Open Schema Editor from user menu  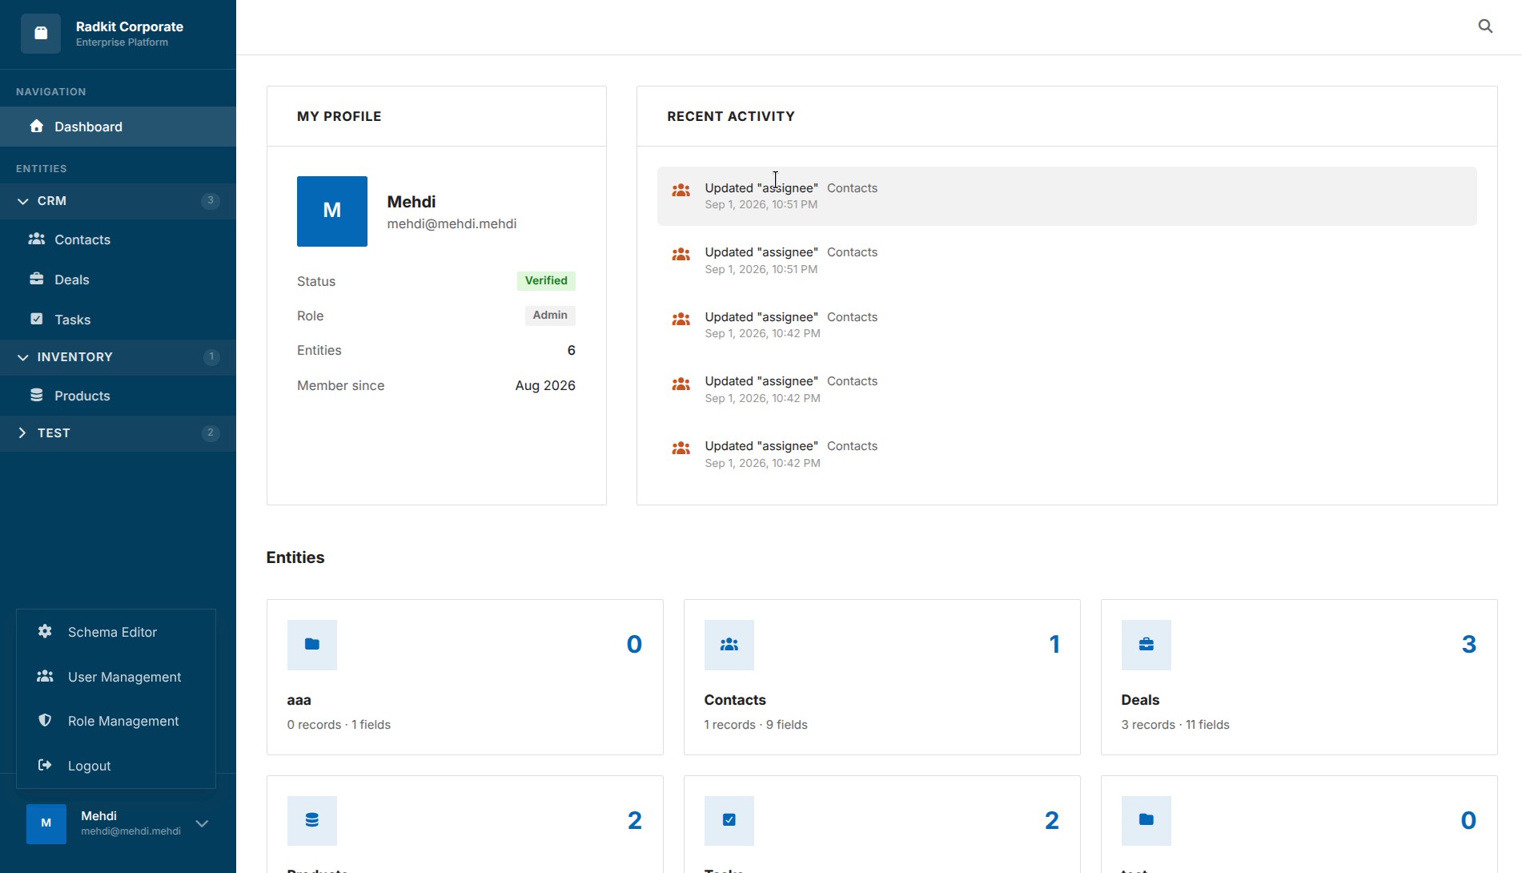click(x=116, y=632)
